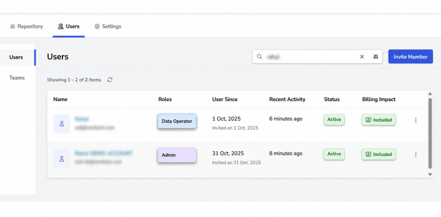Open the Data Operator user's name link

(x=82, y=119)
